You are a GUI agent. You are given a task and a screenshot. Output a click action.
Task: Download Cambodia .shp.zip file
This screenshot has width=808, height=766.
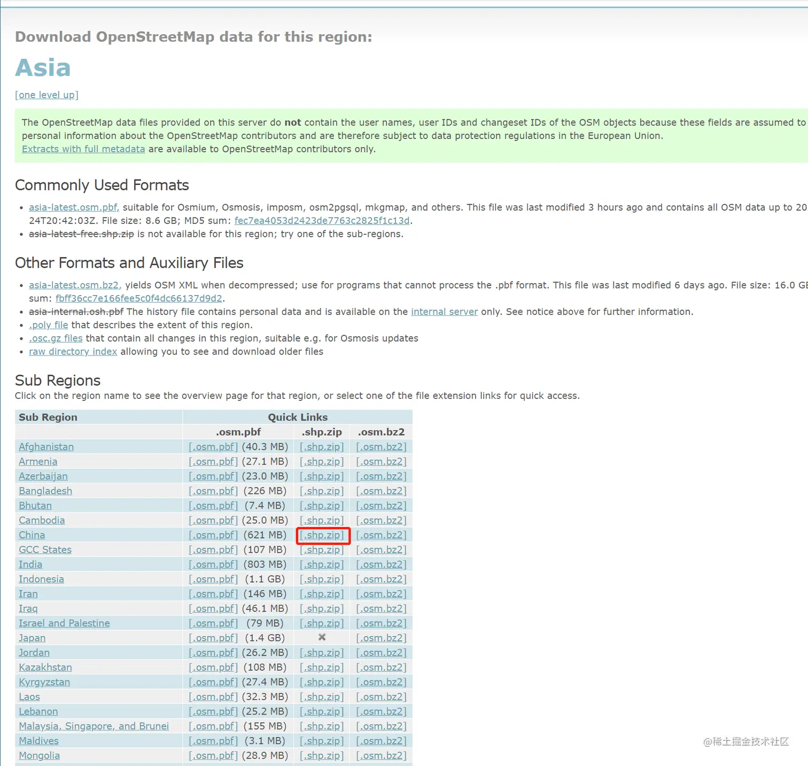[x=322, y=520]
